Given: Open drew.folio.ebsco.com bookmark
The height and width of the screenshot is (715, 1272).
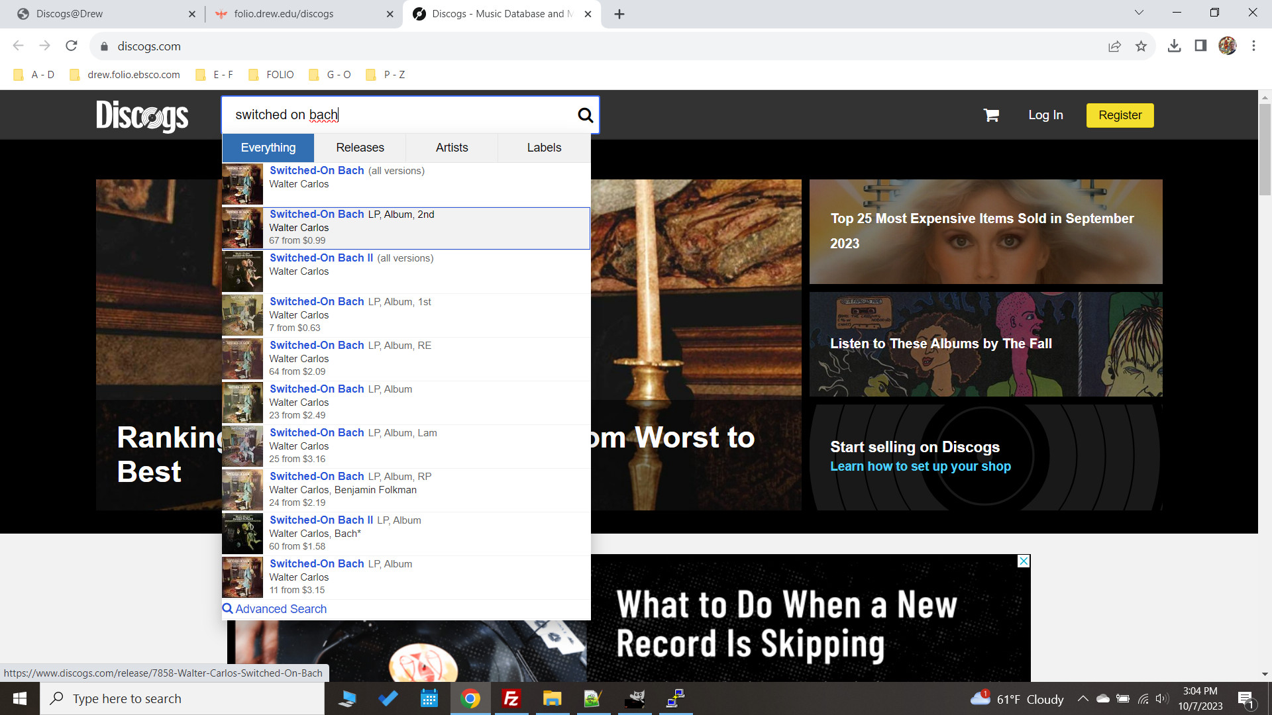Looking at the screenshot, I should click(125, 75).
